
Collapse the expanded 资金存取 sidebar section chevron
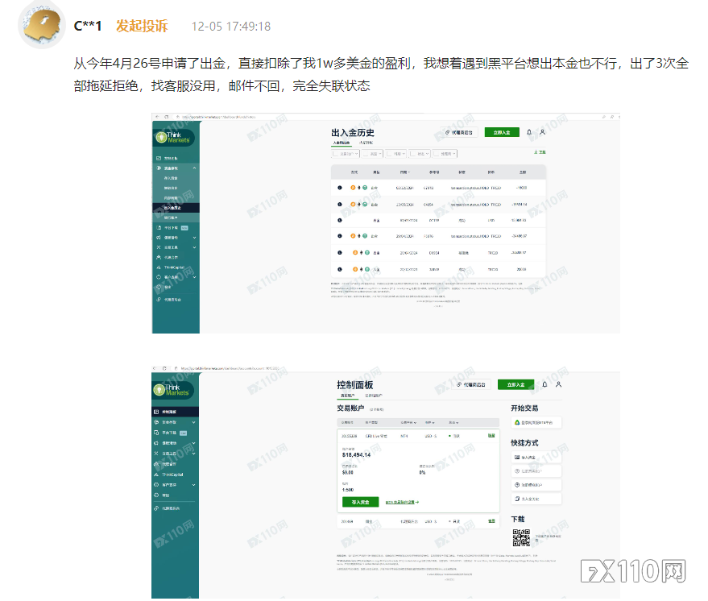click(x=195, y=168)
